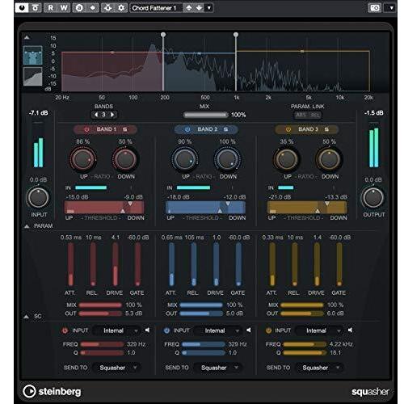
Task: Enable Read automation R button
Action: point(51,8)
